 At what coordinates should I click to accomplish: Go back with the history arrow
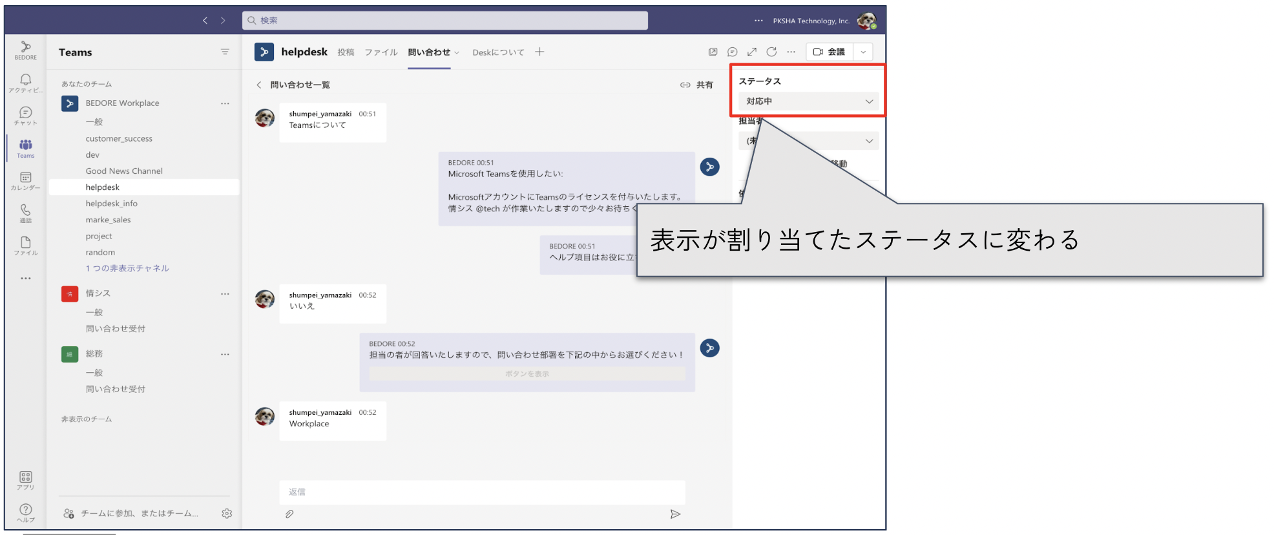(x=205, y=21)
